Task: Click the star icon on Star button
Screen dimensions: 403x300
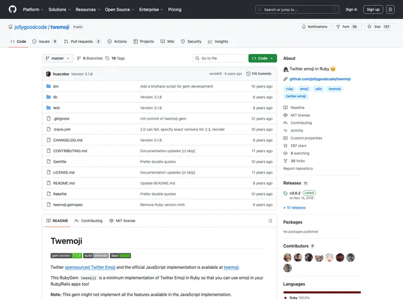Action: [x=370, y=26]
